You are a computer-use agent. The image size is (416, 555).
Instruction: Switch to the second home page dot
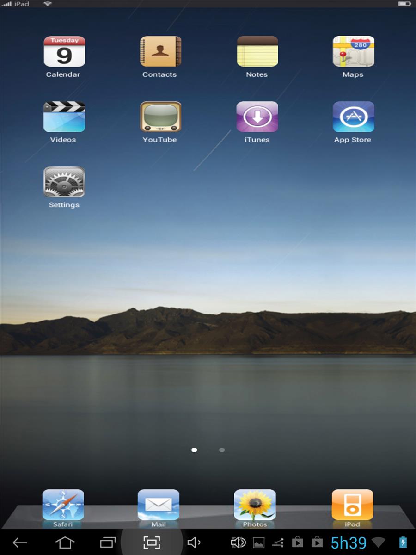tap(222, 450)
